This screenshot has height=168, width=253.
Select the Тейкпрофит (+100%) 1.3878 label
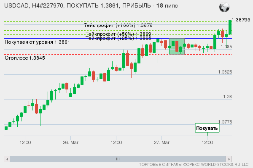pos(118,26)
